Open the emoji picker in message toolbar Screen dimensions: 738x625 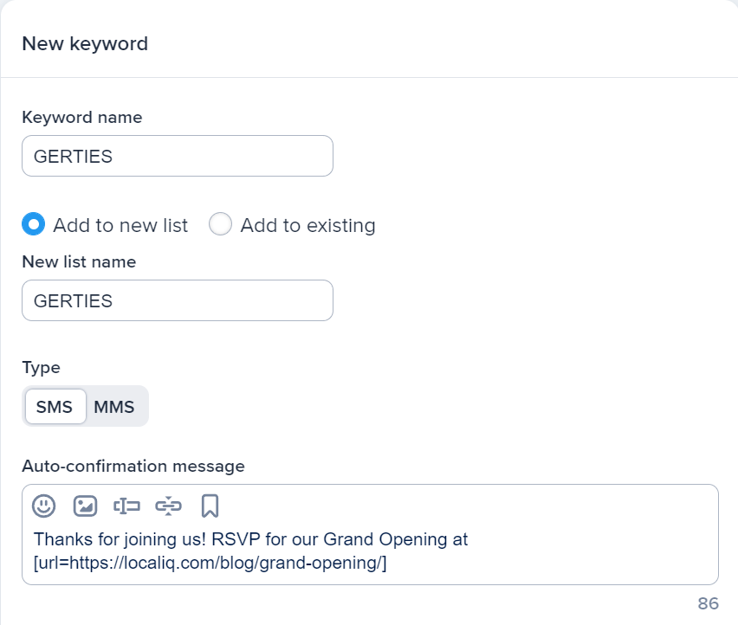(x=43, y=506)
